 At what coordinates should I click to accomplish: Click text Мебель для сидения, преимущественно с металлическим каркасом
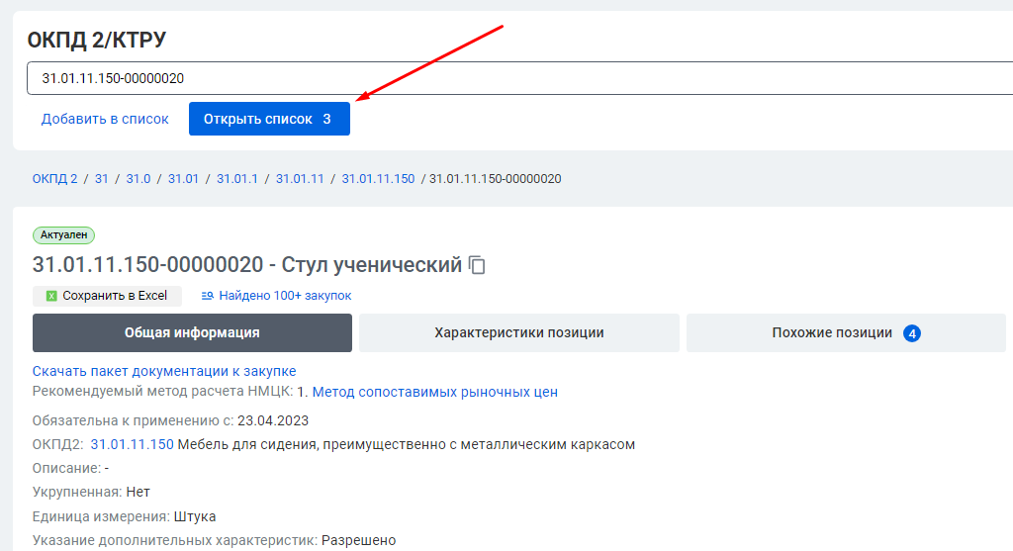click(407, 444)
